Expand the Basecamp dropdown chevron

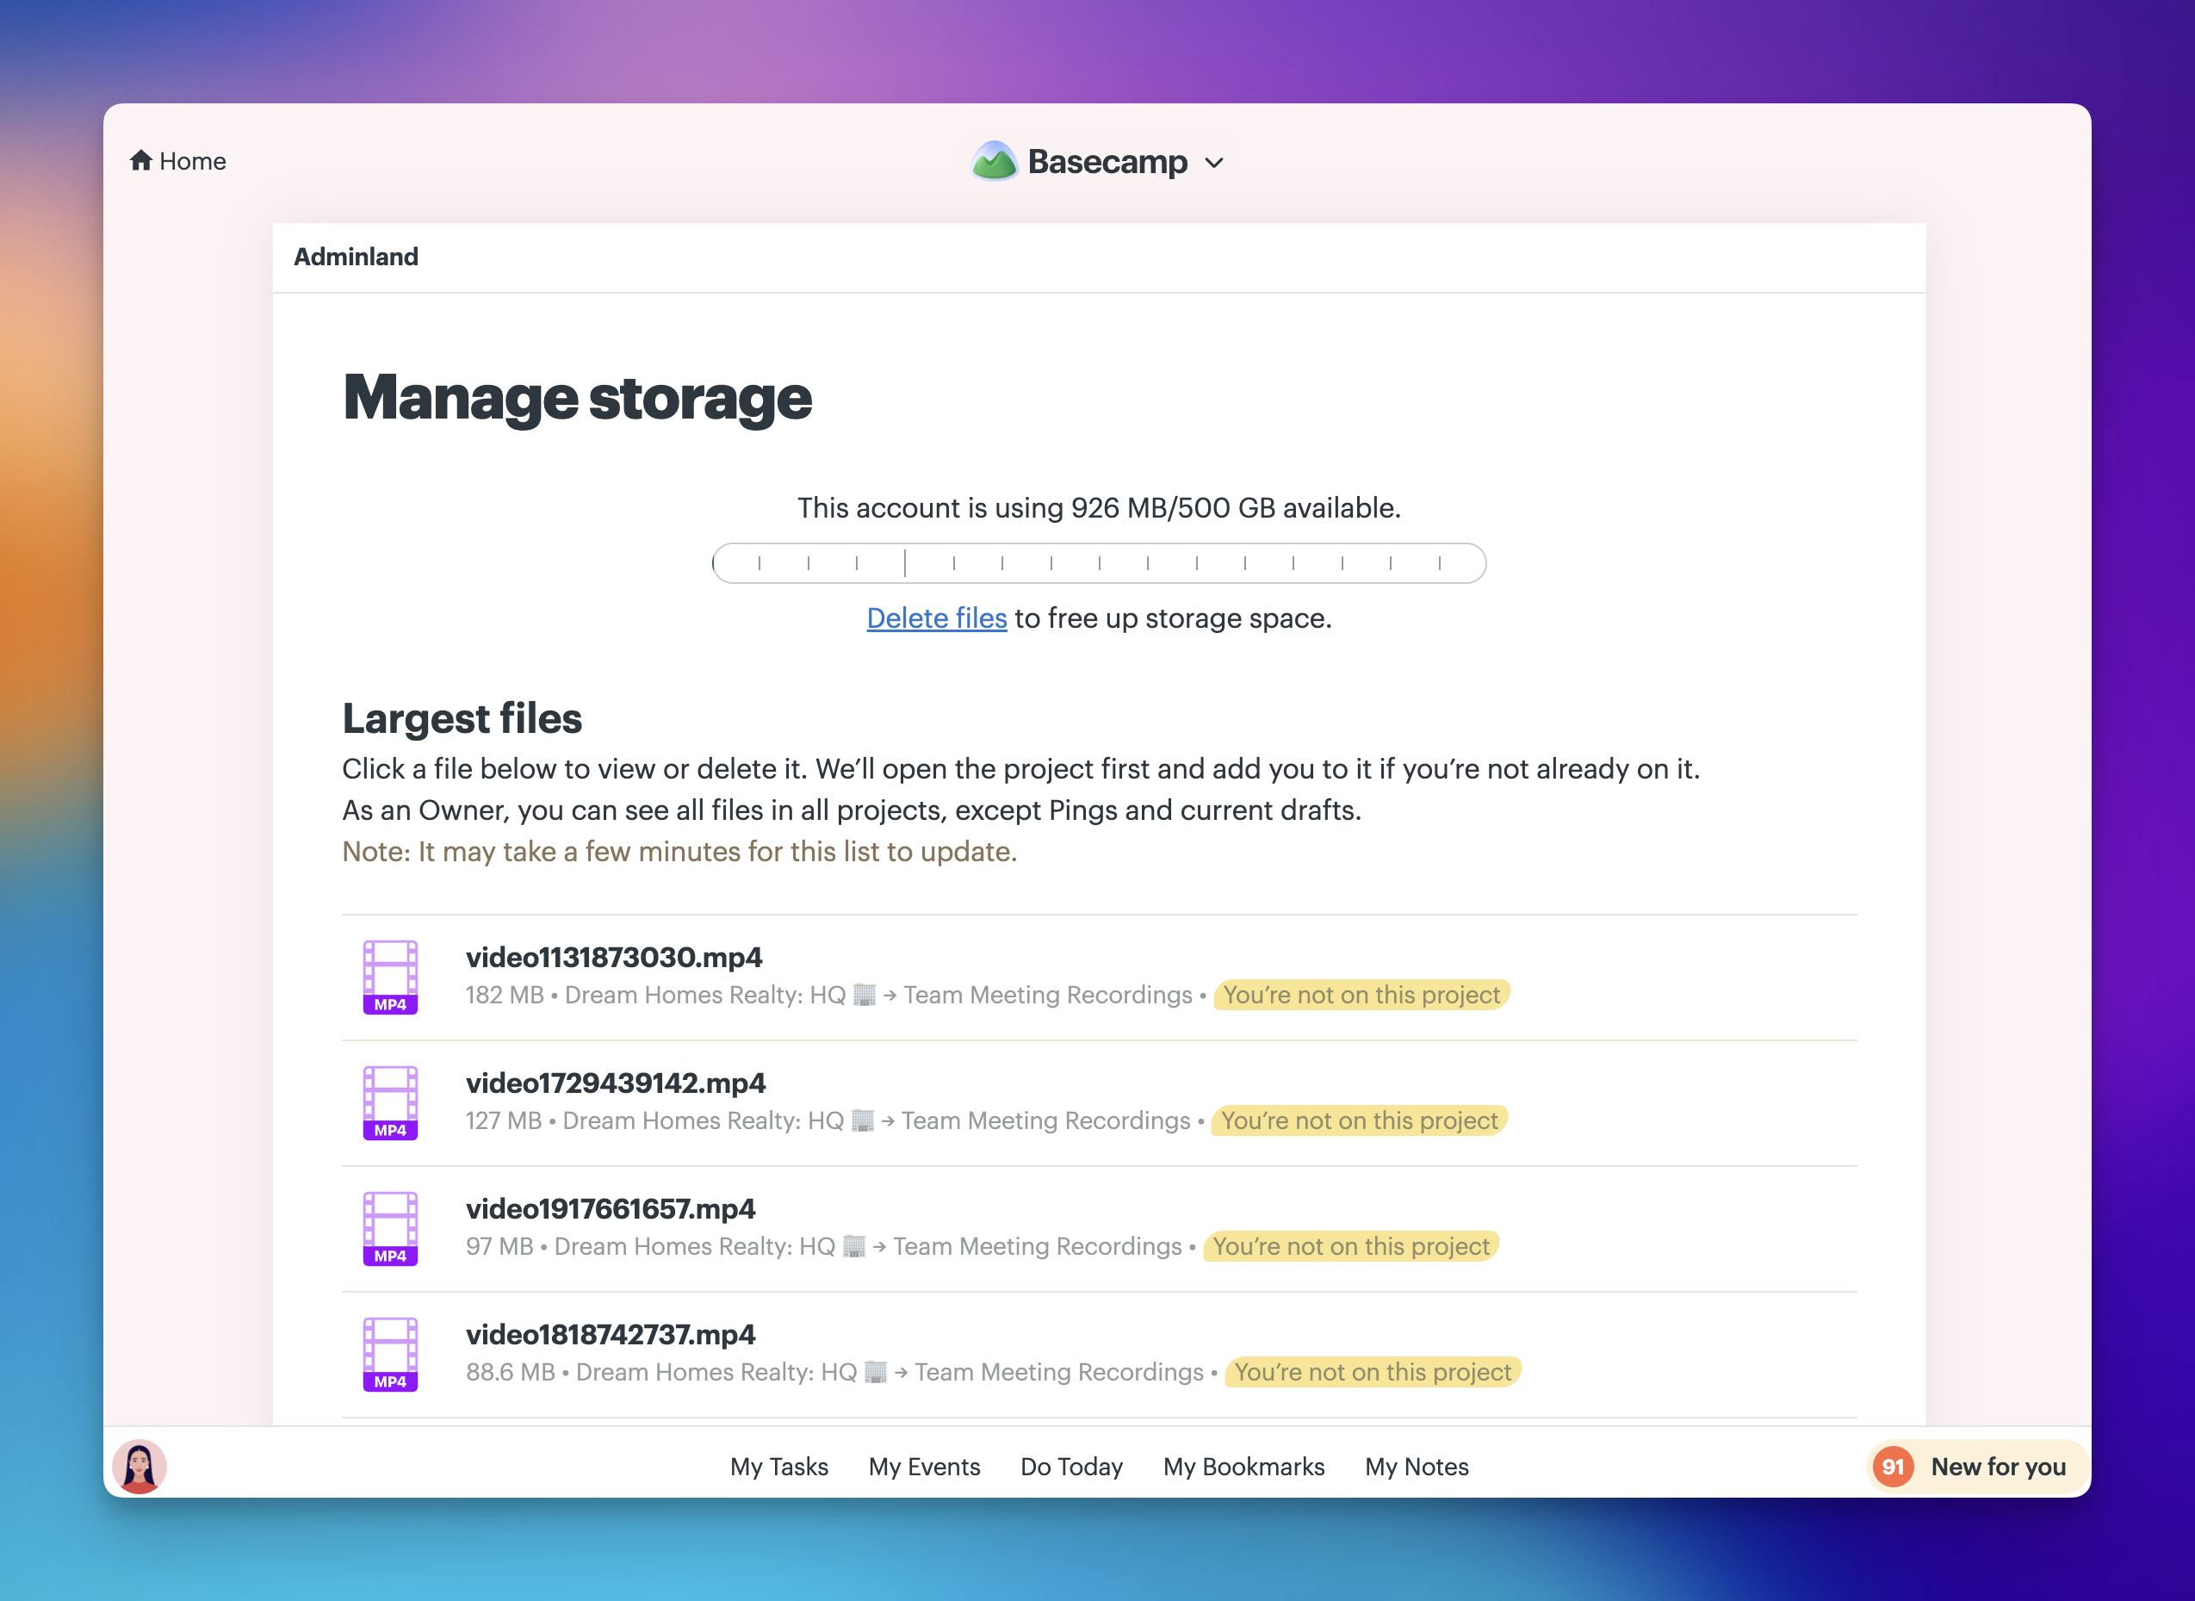[1214, 163]
